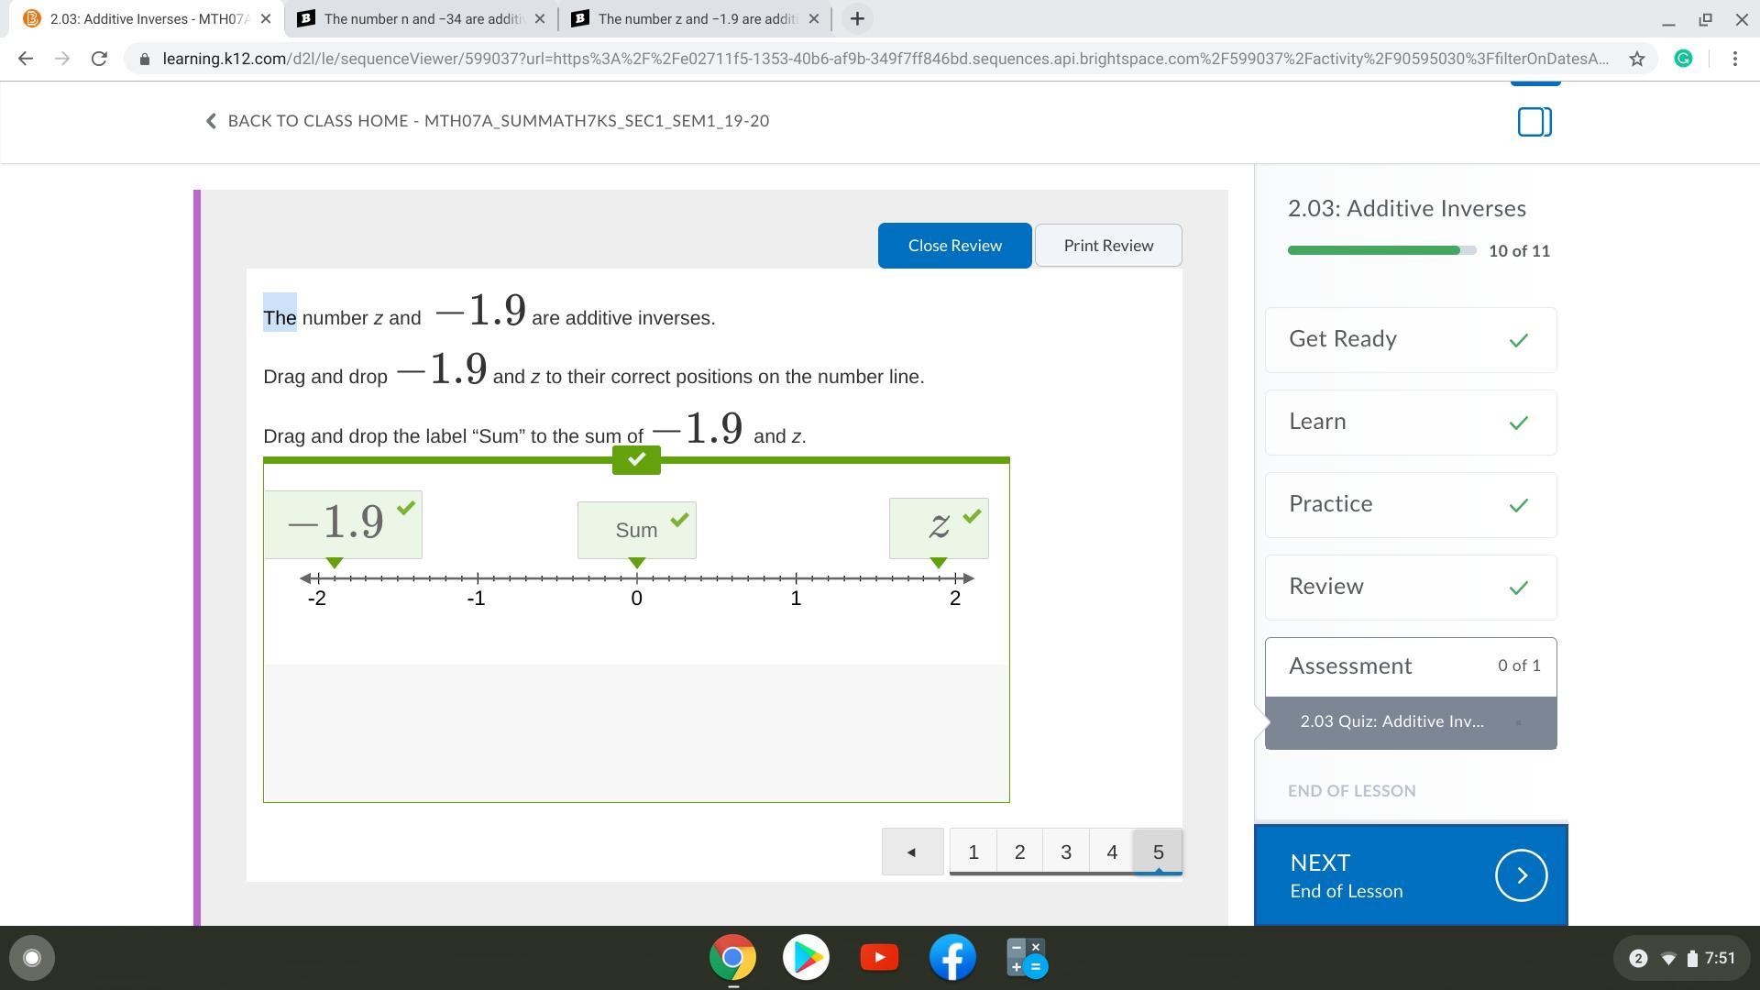Open YouTube from the shelf
The height and width of the screenshot is (990, 1760).
point(879,958)
